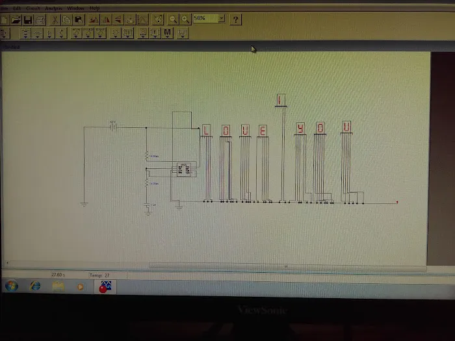Zoom out of the schematic

(173, 19)
